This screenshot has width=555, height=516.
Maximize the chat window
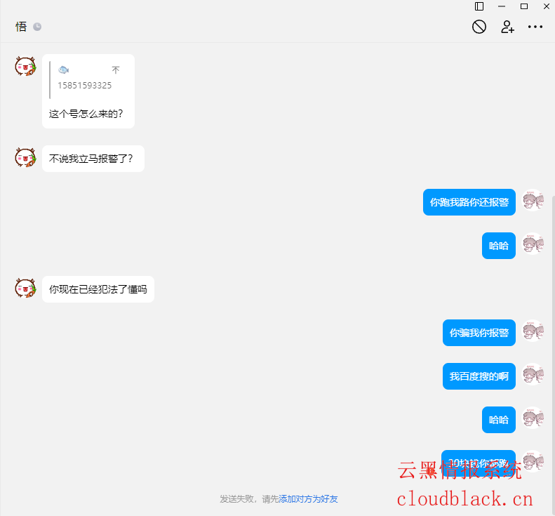click(523, 6)
